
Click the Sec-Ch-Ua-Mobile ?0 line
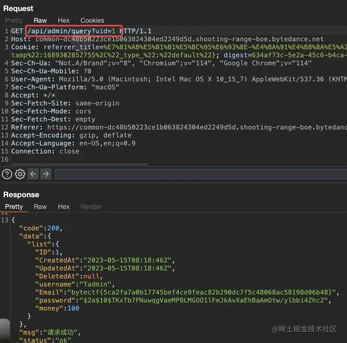51,71
